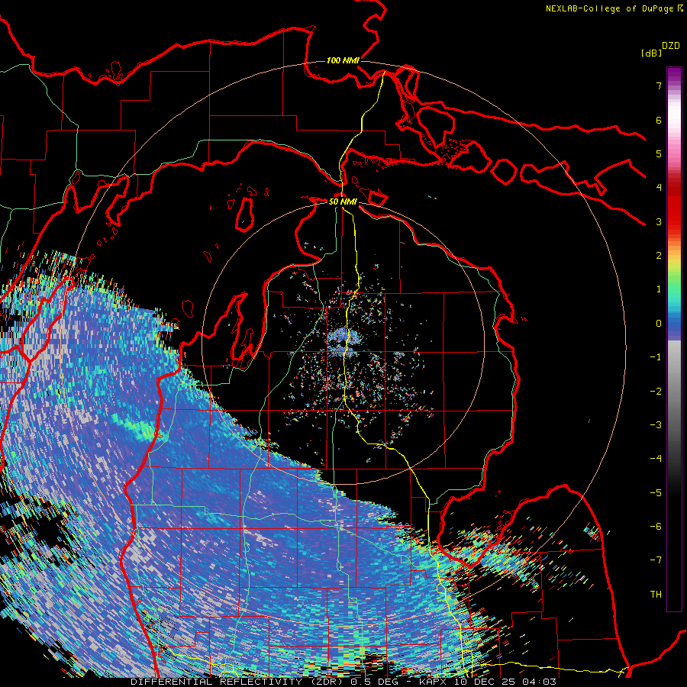Click the 10 DEC 25 04:03 timestamp
The width and height of the screenshot is (687, 687).
click(505, 682)
